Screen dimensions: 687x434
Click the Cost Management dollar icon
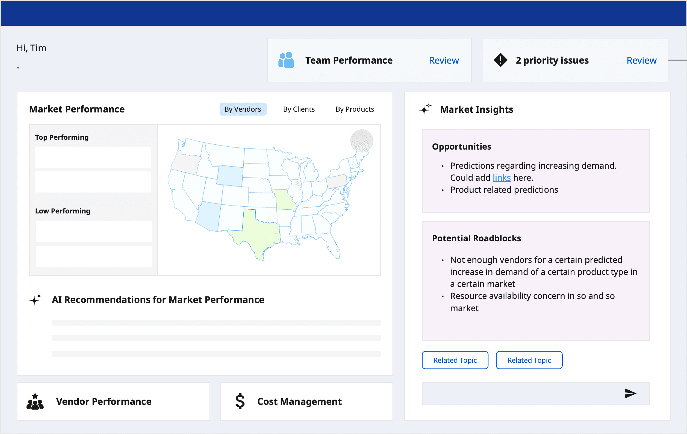coord(240,402)
